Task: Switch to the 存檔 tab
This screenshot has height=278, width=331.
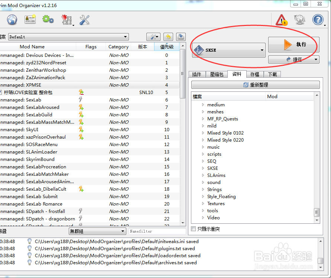Action: [255, 74]
